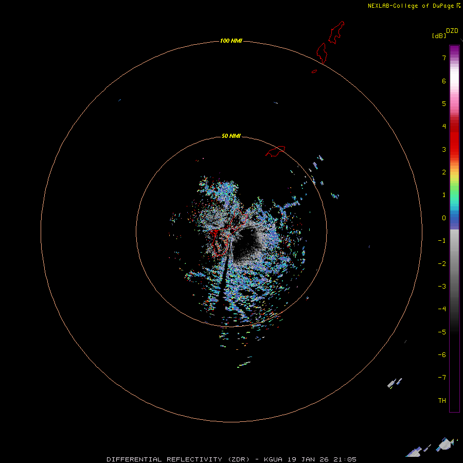This screenshot has width=463, height=463.
Task: Click the 100 NMI range ring label
Action: point(231,41)
